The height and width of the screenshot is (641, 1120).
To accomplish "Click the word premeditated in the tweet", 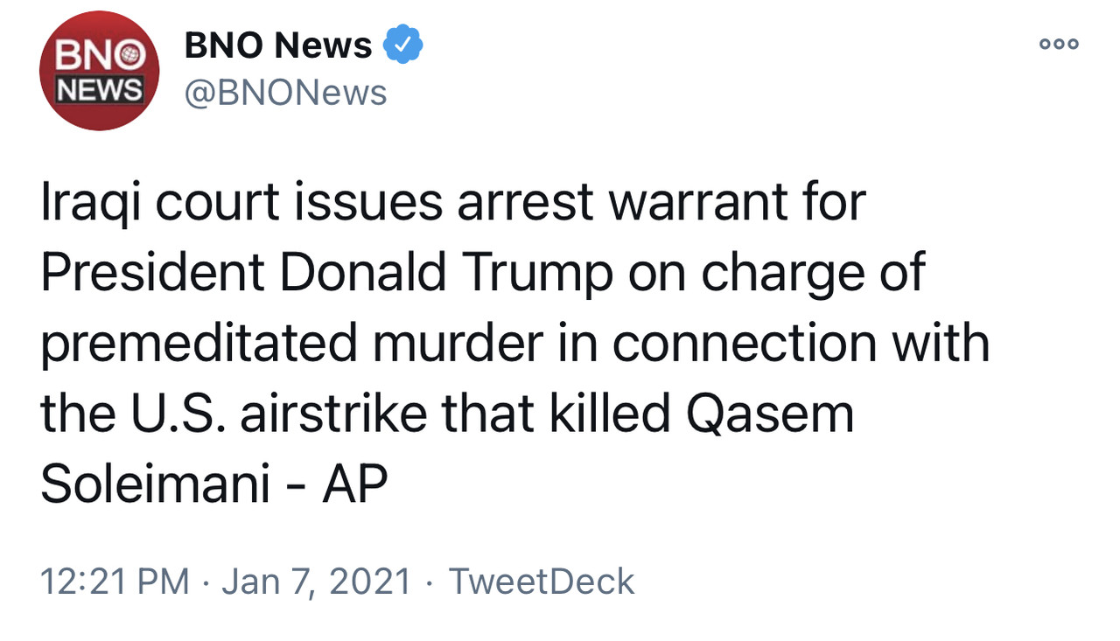I will pyautogui.click(x=199, y=344).
